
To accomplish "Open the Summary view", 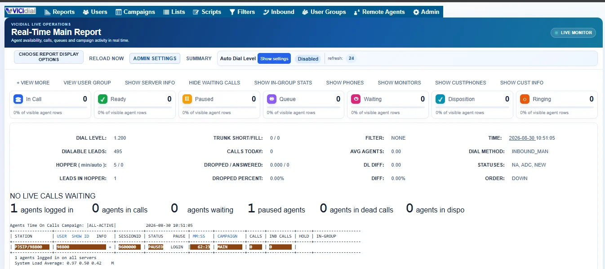I will 199,58.
